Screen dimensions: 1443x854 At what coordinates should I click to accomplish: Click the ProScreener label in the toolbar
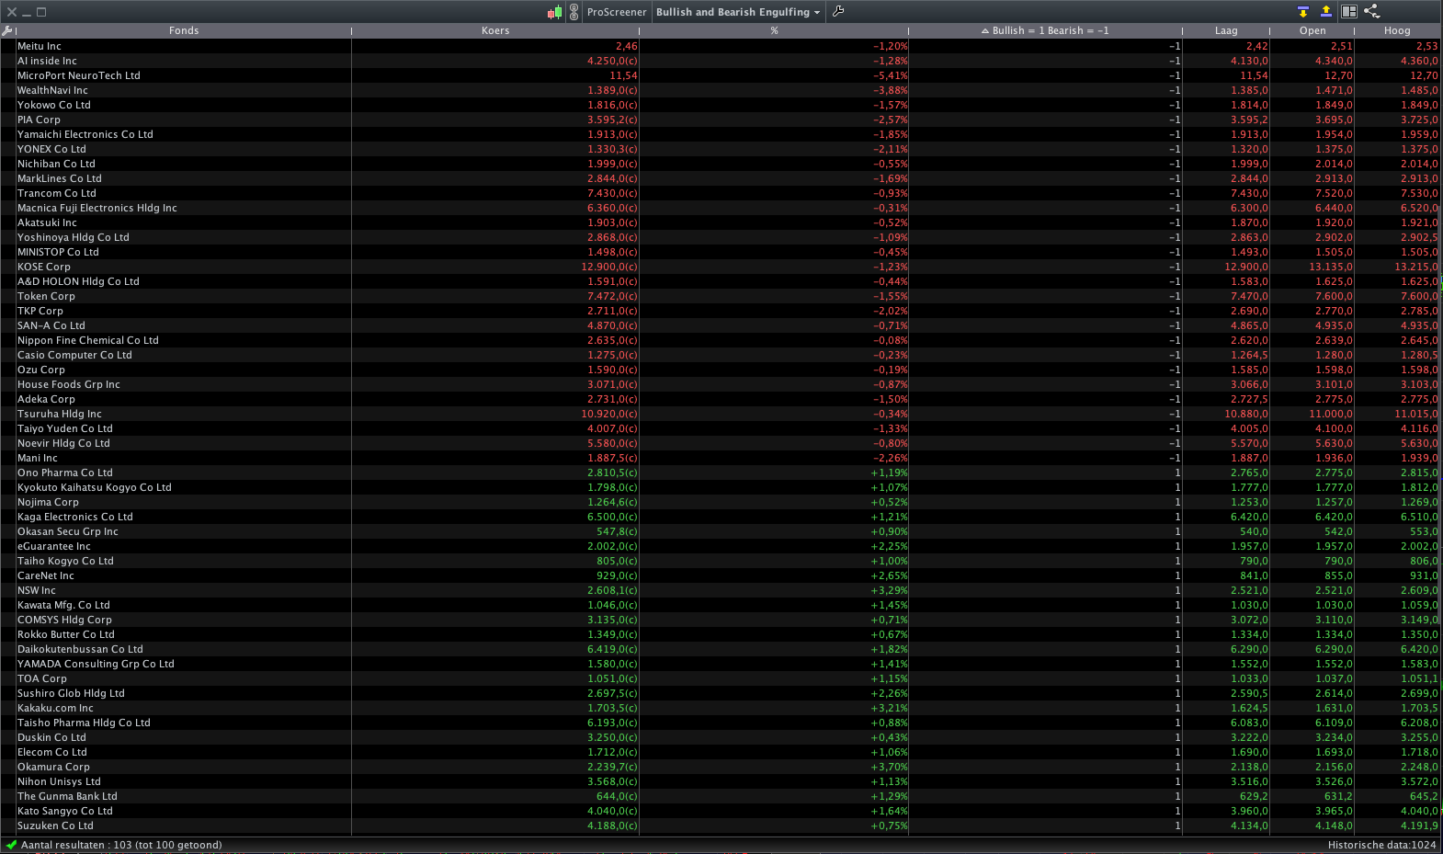[x=617, y=12]
